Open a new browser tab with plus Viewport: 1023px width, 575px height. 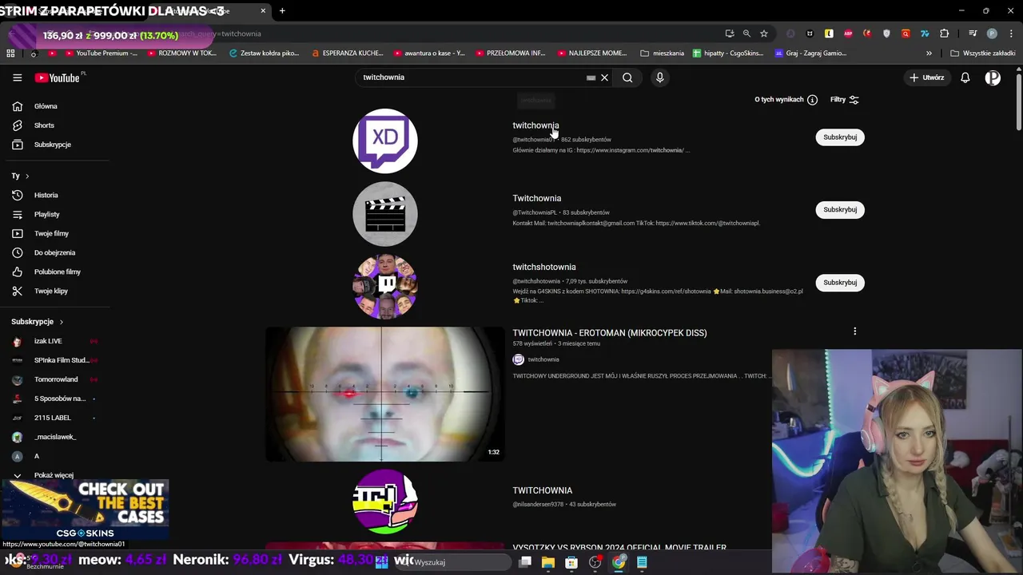[x=282, y=10]
